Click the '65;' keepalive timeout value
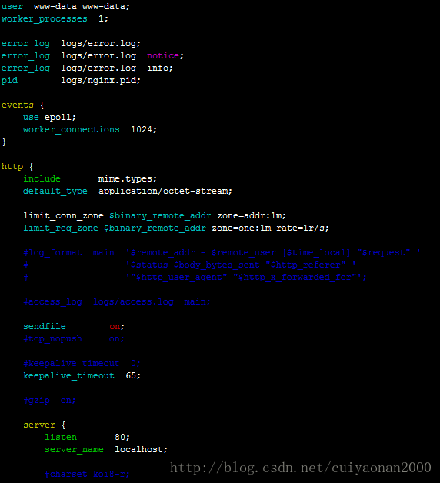Viewport: 440px width, 483px height. click(133, 376)
